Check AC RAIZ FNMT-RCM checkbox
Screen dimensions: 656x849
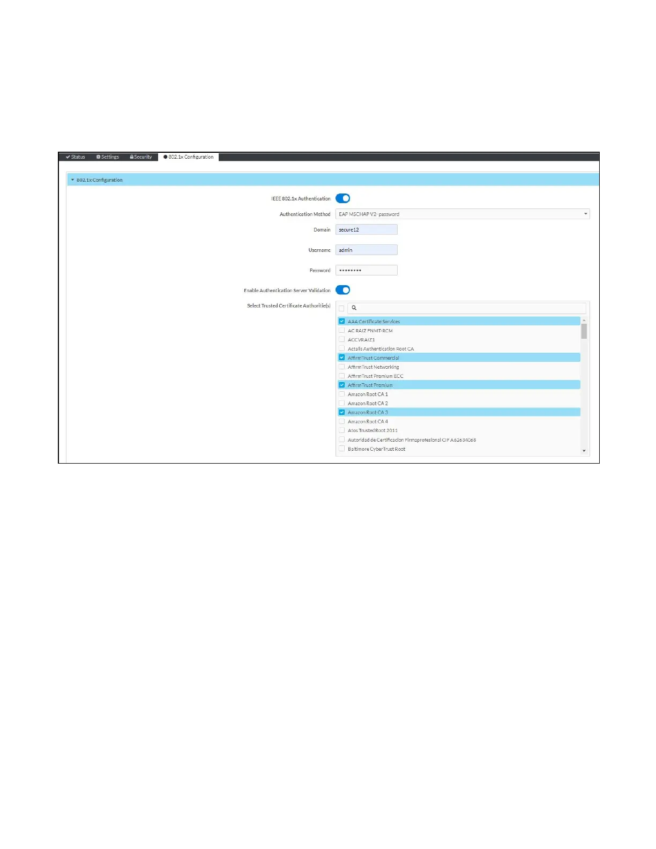tap(341, 330)
